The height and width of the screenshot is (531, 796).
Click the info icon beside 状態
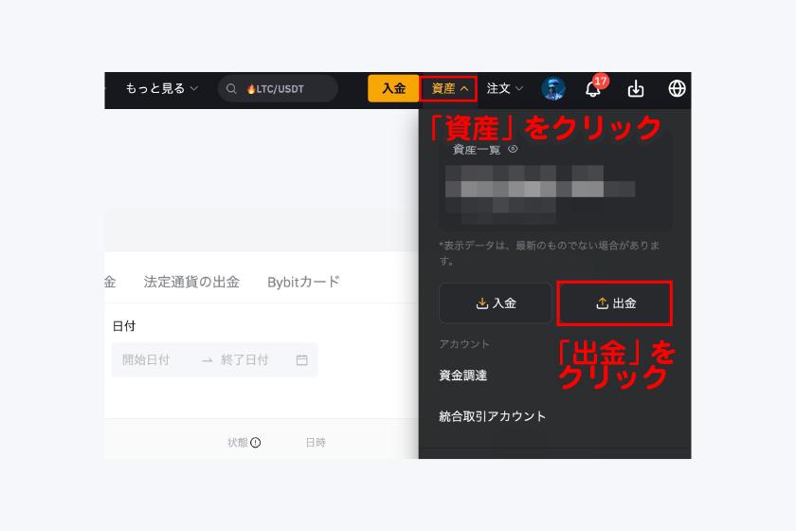click(255, 443)
